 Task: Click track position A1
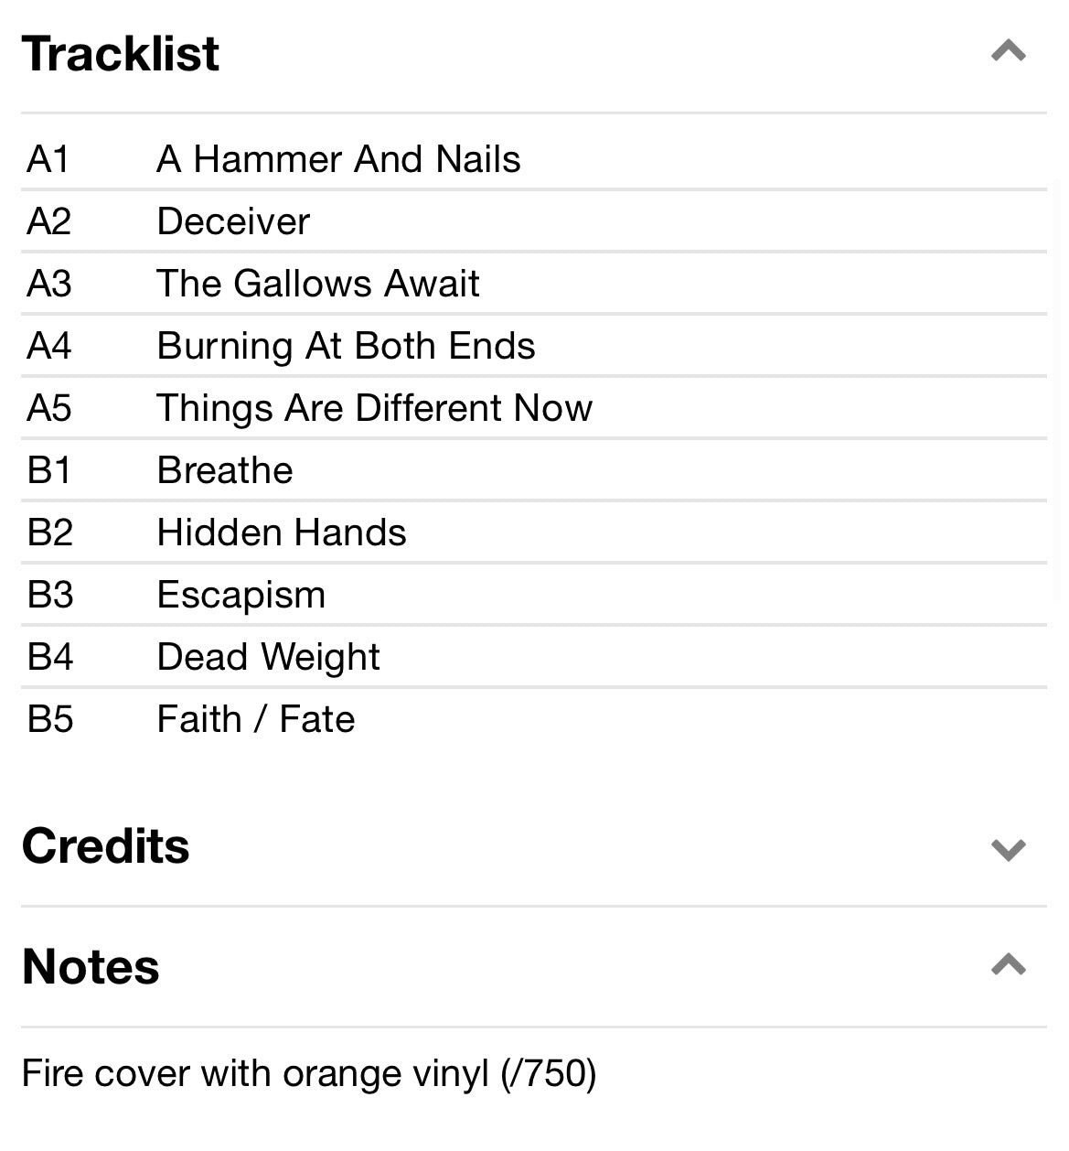click(x=48, y=160)
